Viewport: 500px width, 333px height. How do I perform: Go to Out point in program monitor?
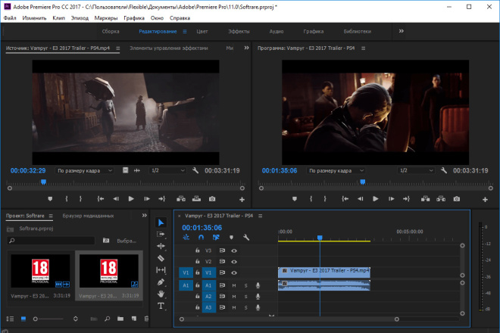click(x=406, y=199)
